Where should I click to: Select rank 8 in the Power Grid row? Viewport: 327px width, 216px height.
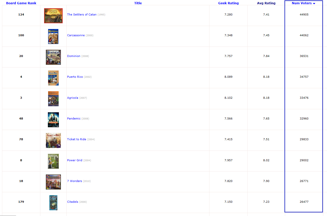21,160
